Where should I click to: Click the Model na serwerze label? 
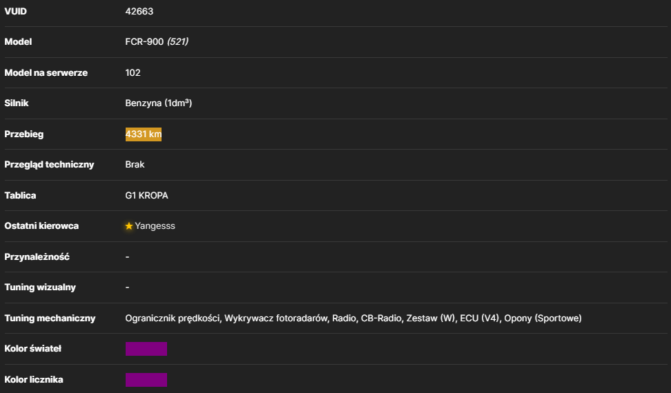(x=46, y=72)
